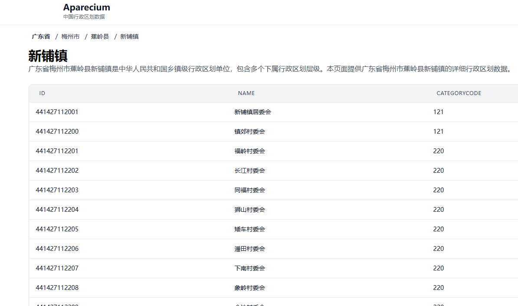This screenshot has width=518, height=306.
Task: Choose the 同福村委会 row
Action: click(249, 190)
